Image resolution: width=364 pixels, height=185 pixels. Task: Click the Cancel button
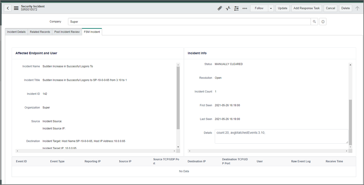tap(330, 8)
